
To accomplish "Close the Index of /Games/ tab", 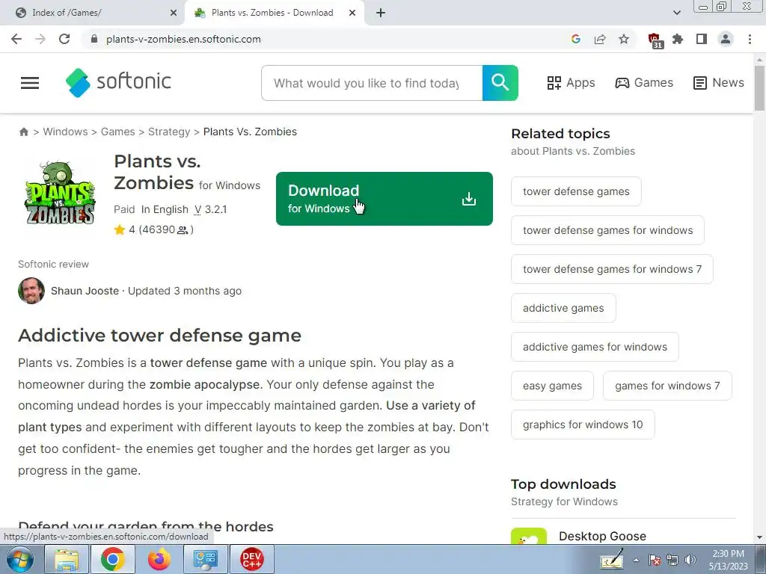I will pyautogui.click(x=174, y=13).
